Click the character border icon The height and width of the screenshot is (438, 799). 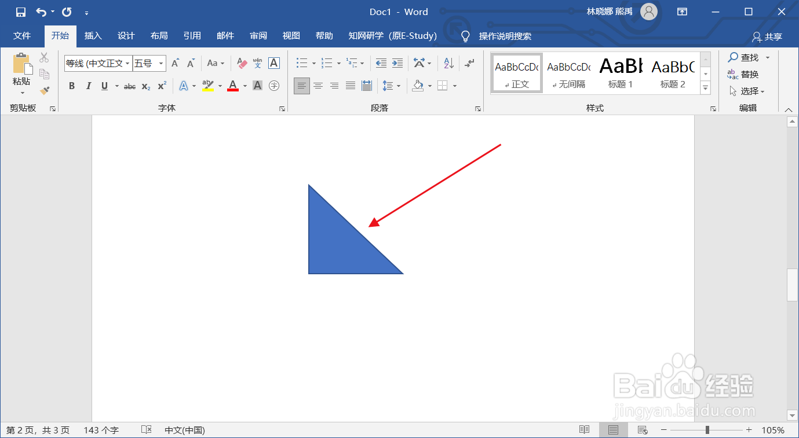tap(274, 63)
